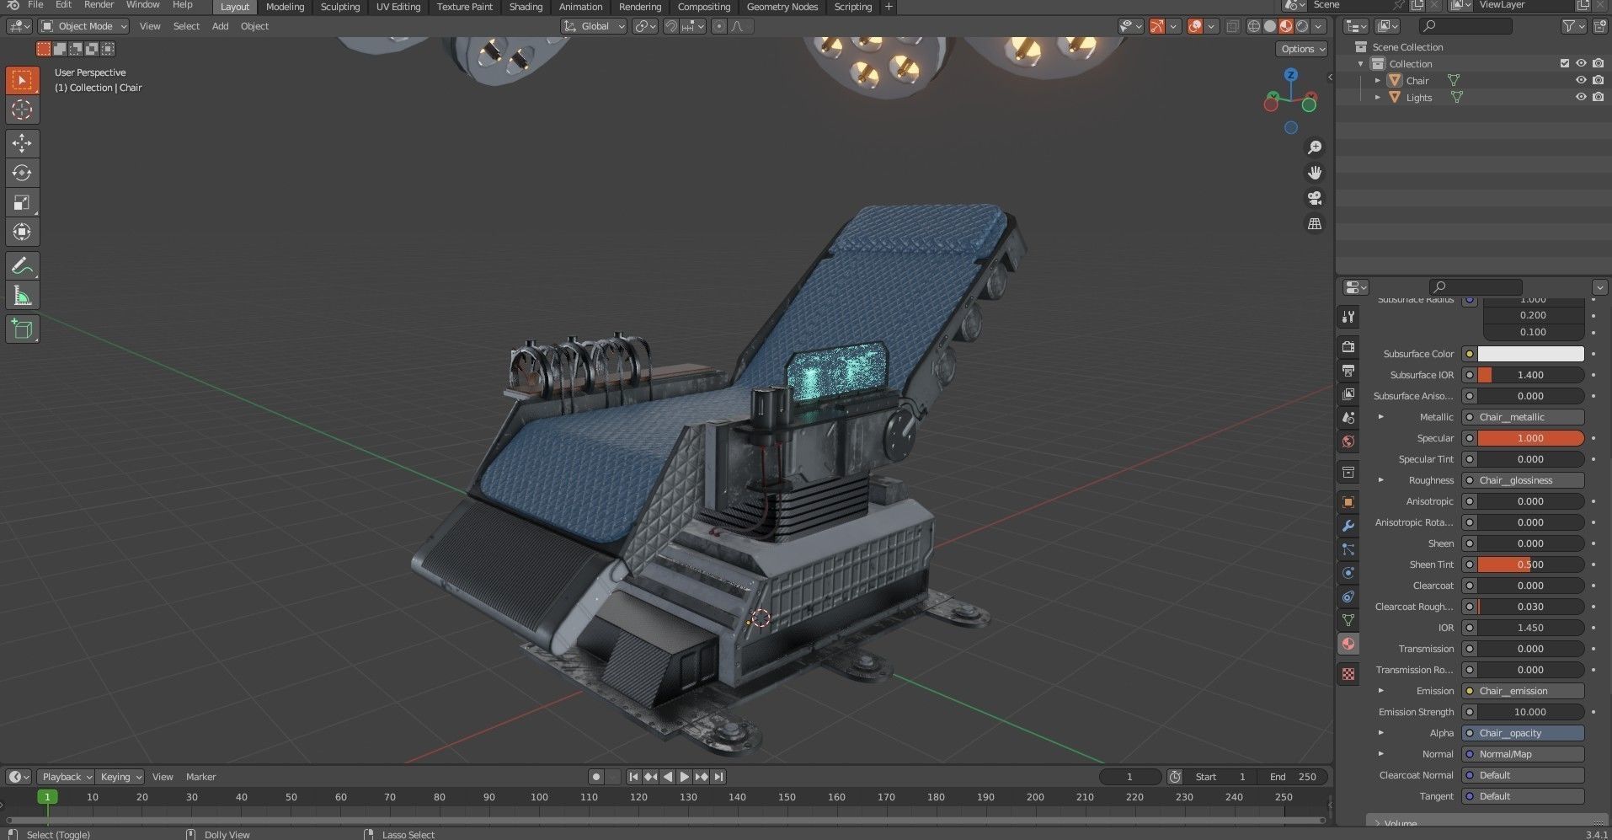Open the Render properties tab
The height and width of the screenshot is (840, 1612).
(x=1348, y=347)
